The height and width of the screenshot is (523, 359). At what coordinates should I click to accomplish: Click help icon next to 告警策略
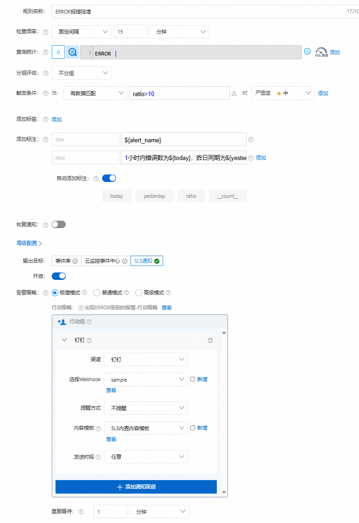[x=46, y=293]
